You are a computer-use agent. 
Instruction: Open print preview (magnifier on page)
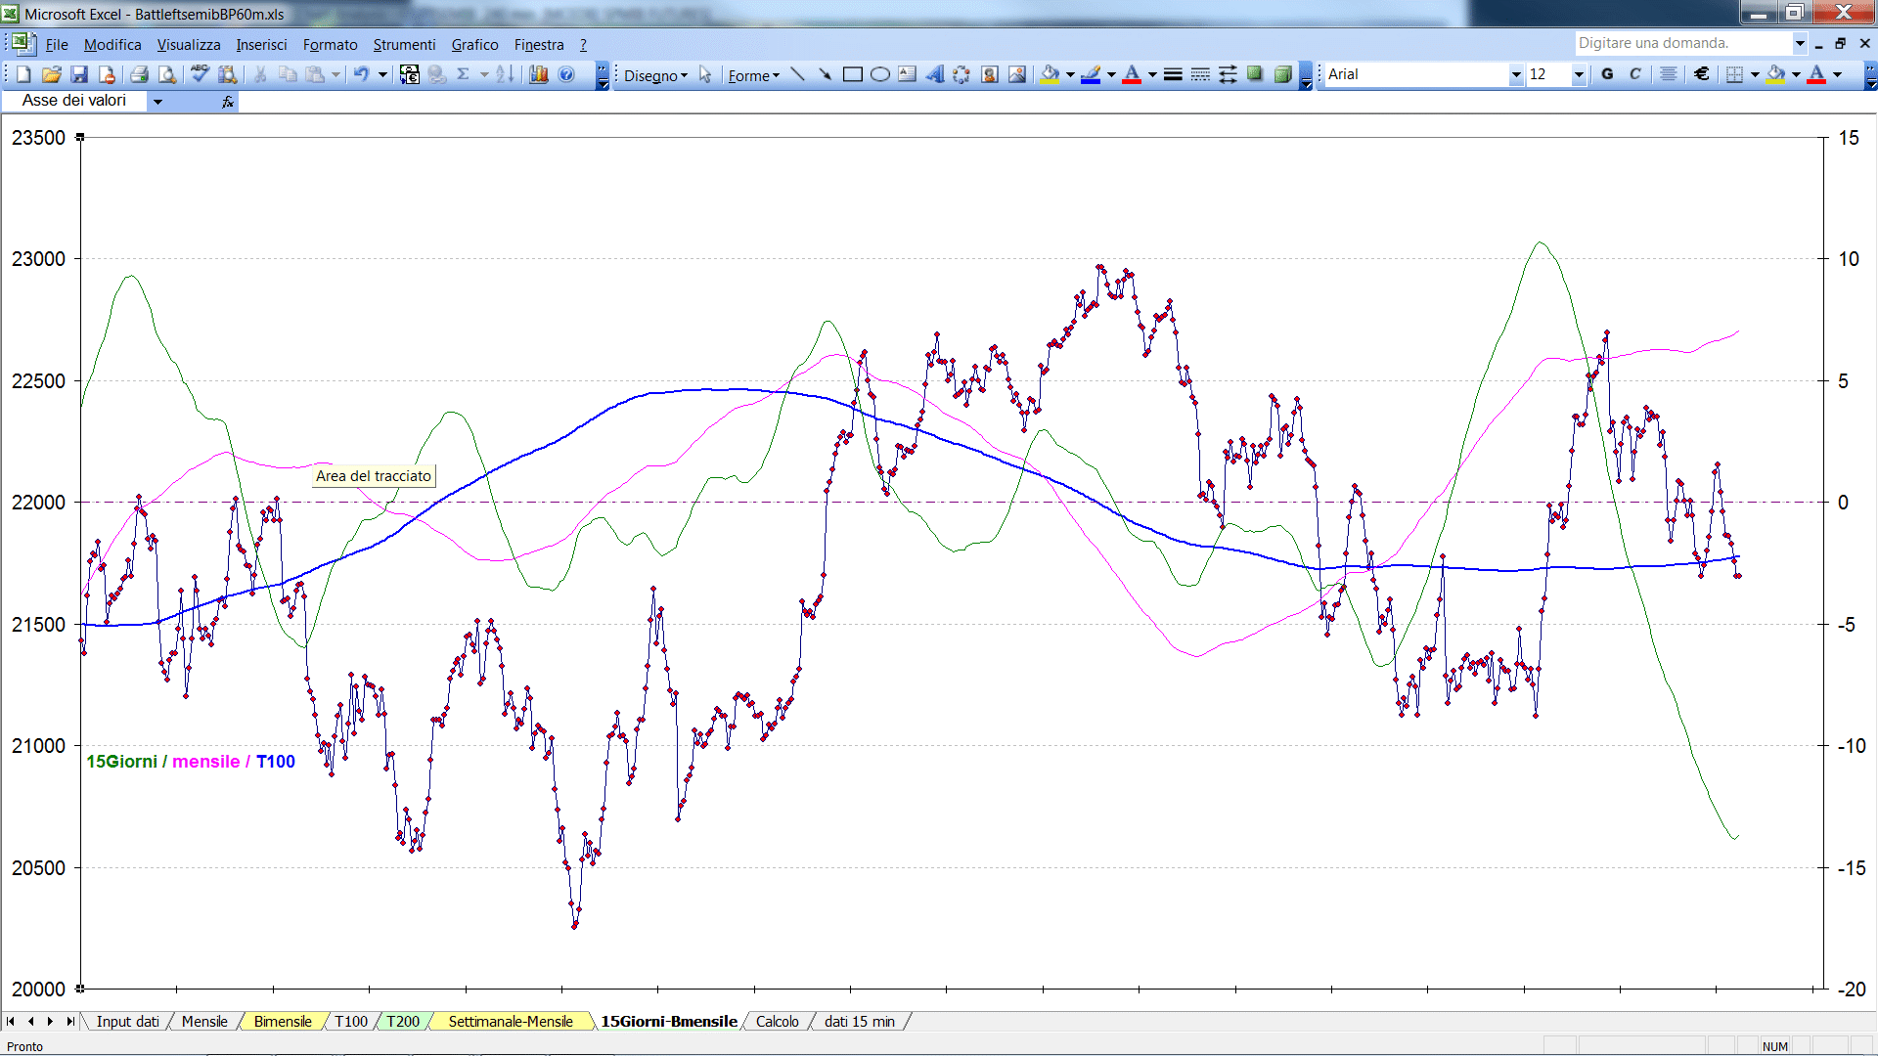(167, 74)
